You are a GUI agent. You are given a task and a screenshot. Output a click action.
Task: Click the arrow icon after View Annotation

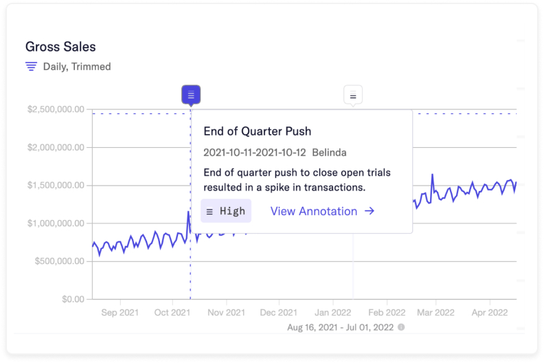tap(370, 211)
